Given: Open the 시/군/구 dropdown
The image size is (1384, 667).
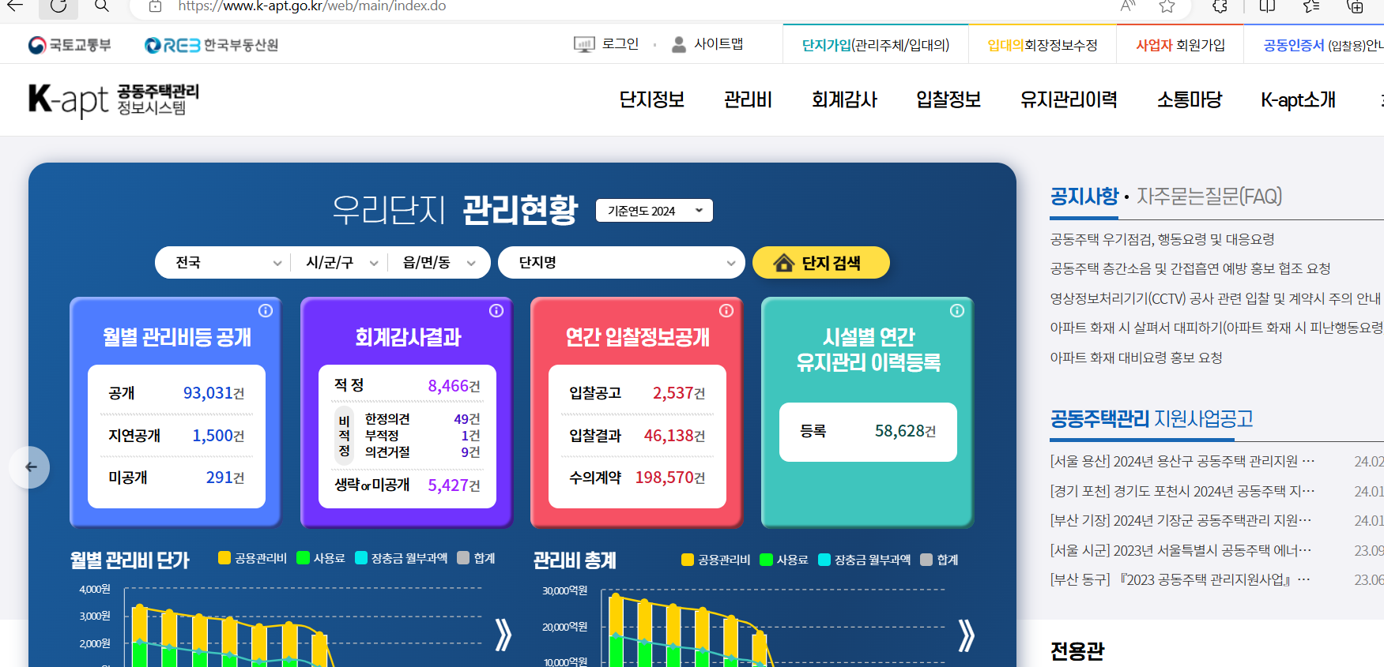Looking at the screenshot, I should [x=341, y=263].
